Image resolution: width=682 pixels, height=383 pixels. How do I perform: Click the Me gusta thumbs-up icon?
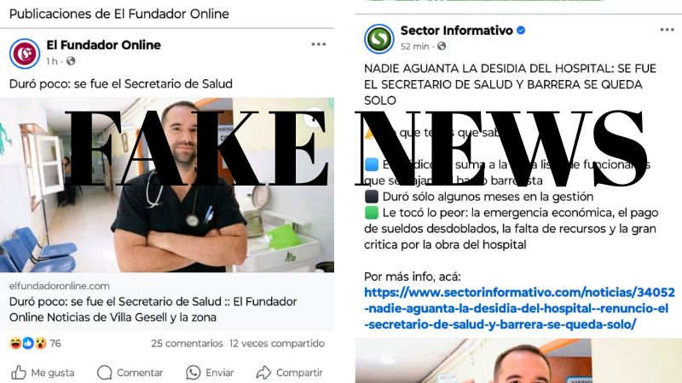(18, 373)
